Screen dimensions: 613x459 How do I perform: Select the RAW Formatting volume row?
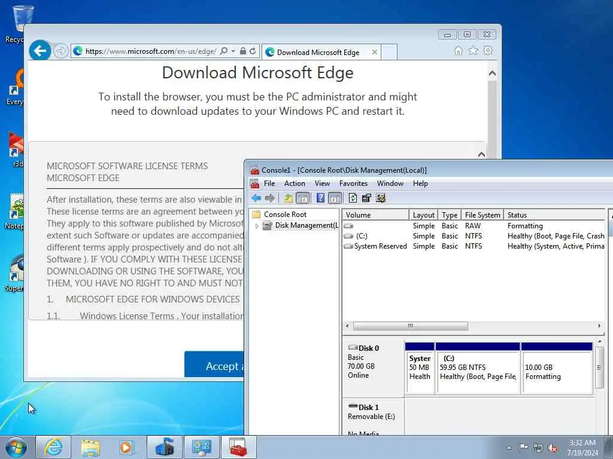(x=474, y=226)
